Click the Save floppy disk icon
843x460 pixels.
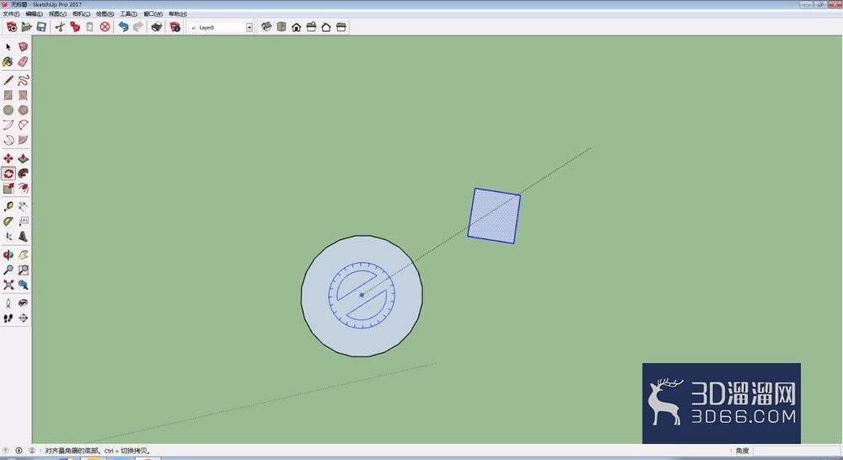(x=41, y=27)
